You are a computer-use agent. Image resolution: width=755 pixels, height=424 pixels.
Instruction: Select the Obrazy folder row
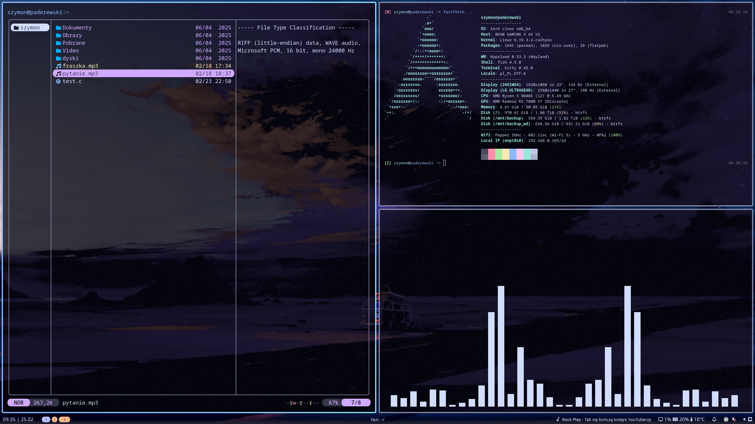click(144, 35)
